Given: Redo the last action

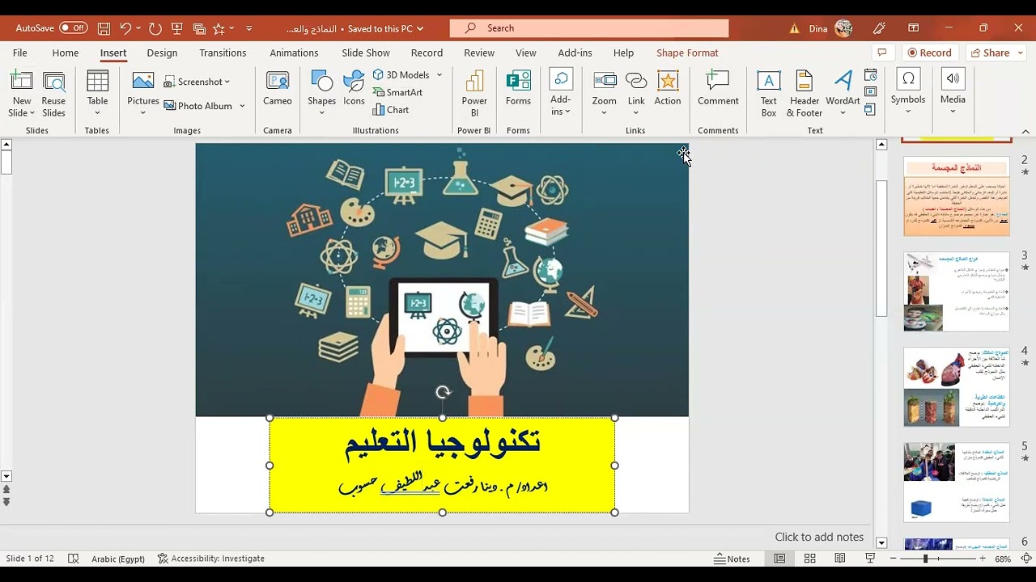Looking at the screenshot, I should (155, 28).
